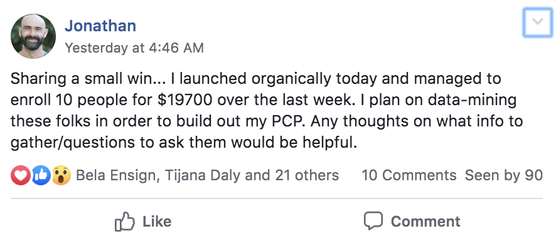
Task: Click the Wow face reaction icon
Action: [61, 175]
